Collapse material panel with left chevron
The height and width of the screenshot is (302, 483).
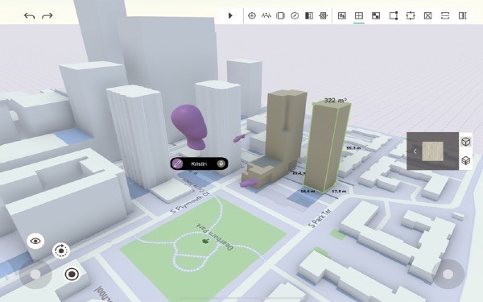coord(415,151)
